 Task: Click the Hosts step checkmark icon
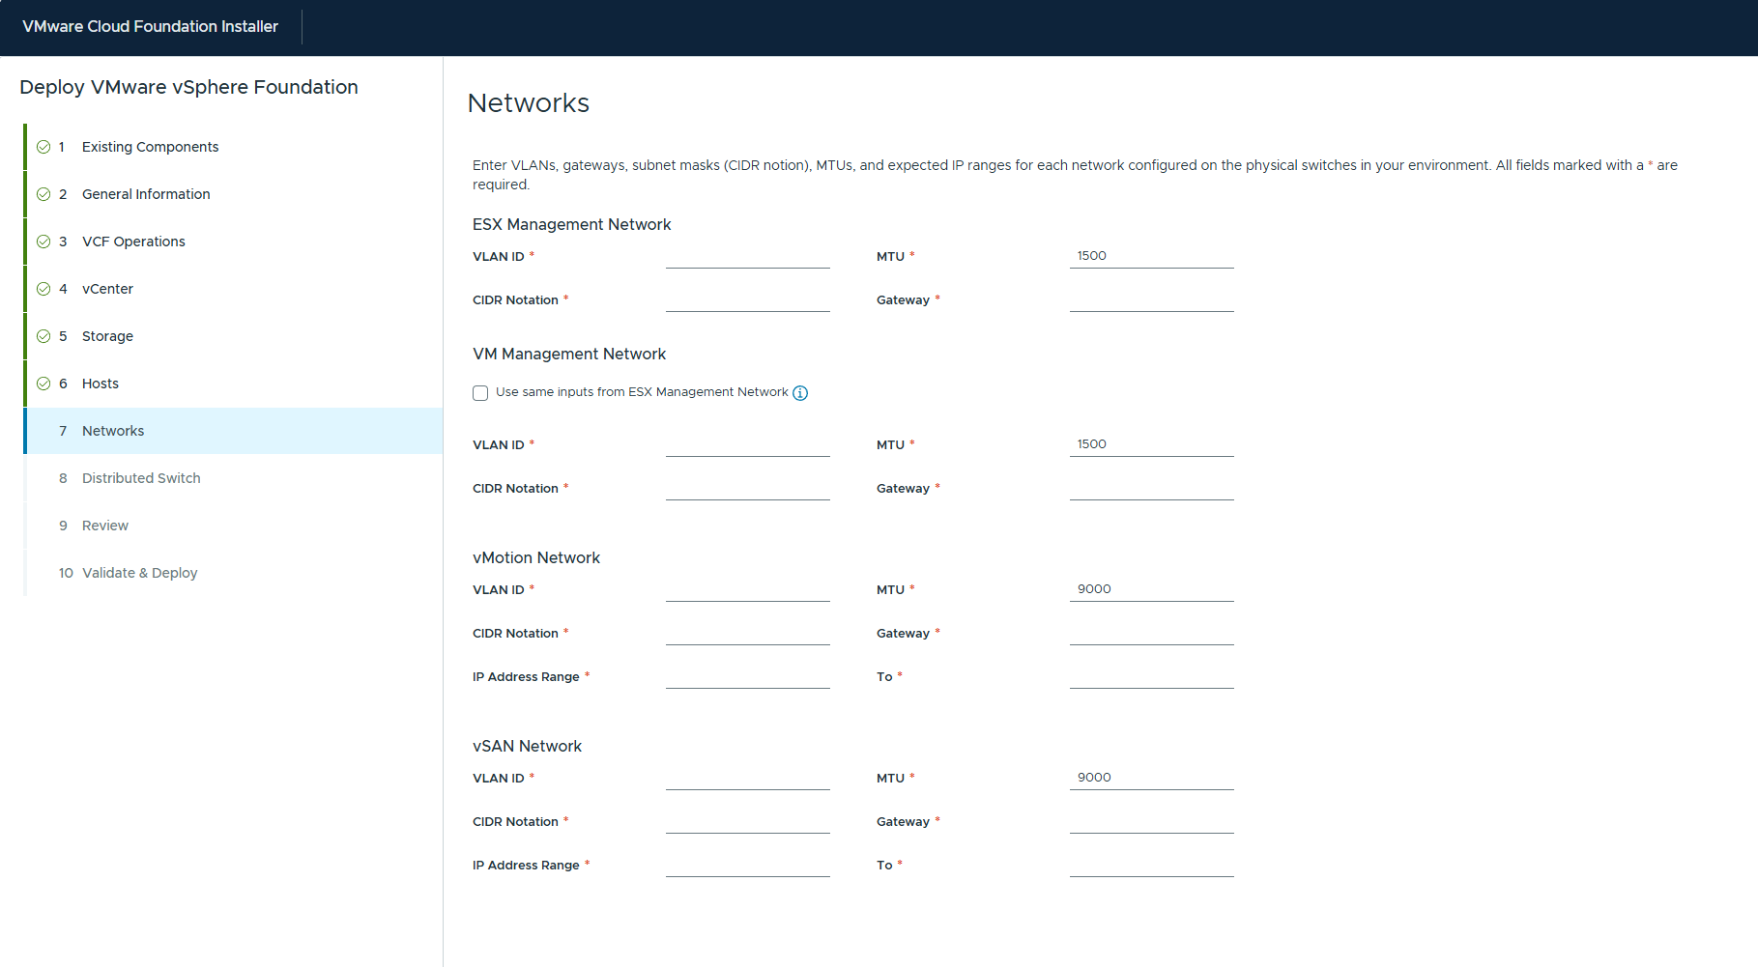pos(43,384)
